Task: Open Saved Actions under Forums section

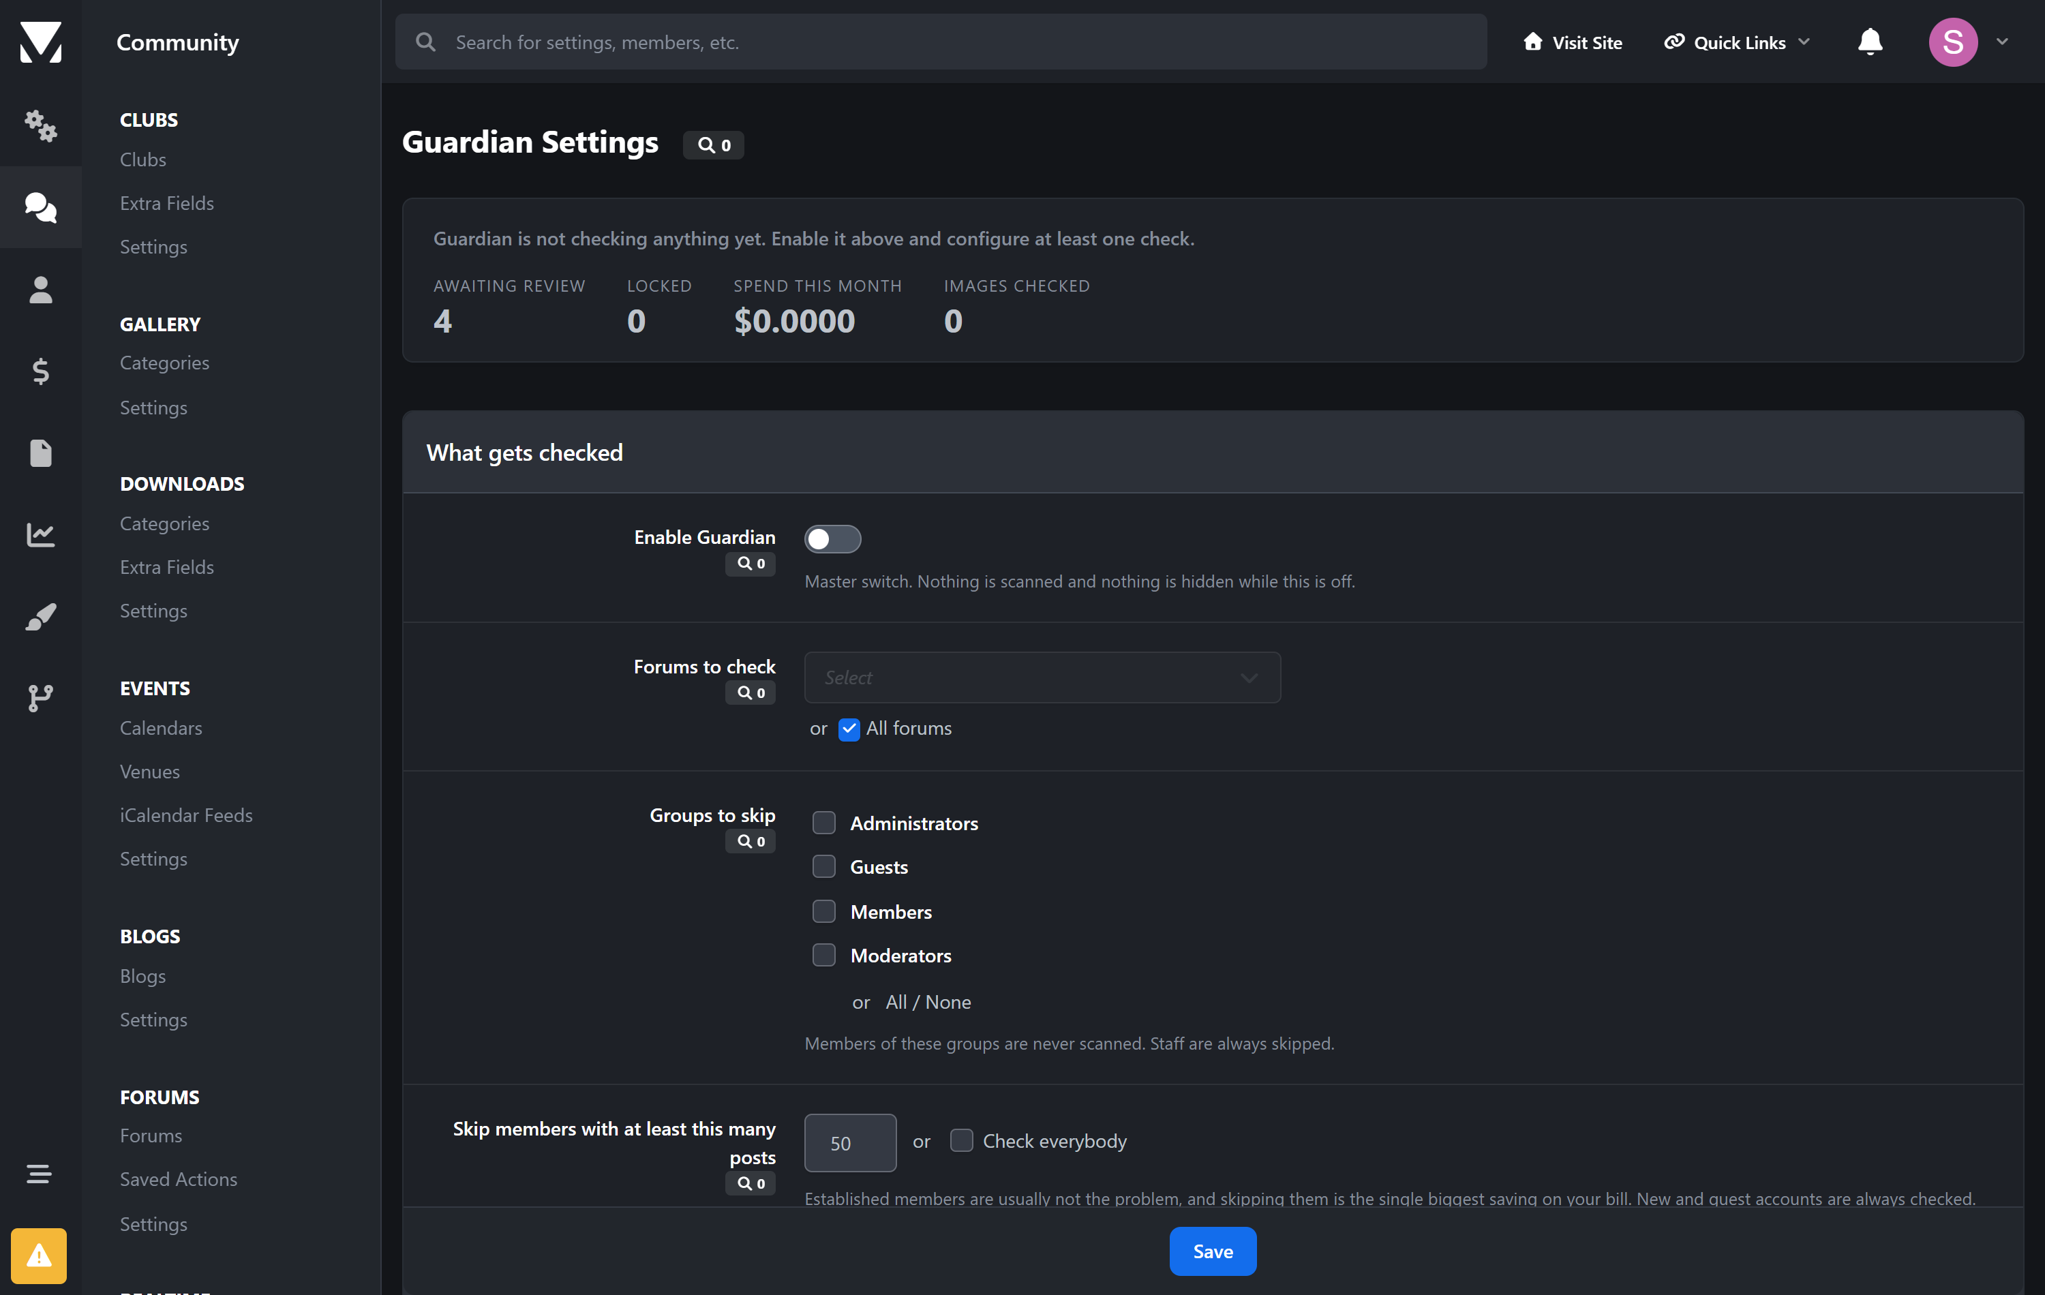Action: [x=179, y=1180]
